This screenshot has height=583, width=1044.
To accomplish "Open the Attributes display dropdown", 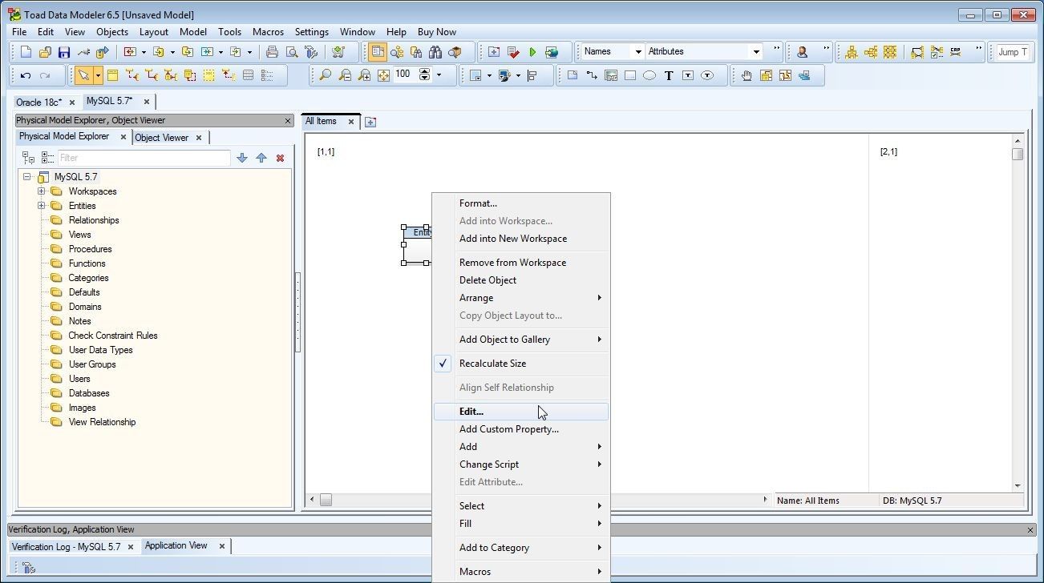I will [x=756, y=52].
